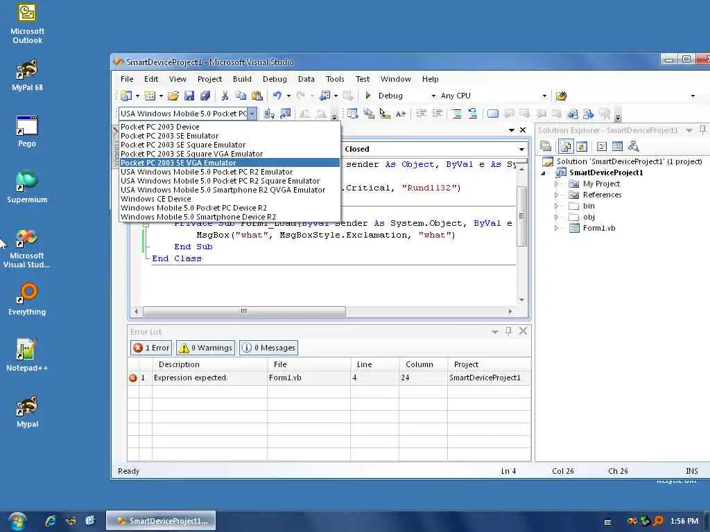The width and height of the screenshot is (710, 532).
Task: Click Refresh icon in Solution Explorer toolbar
Action: tap(582, 146)
